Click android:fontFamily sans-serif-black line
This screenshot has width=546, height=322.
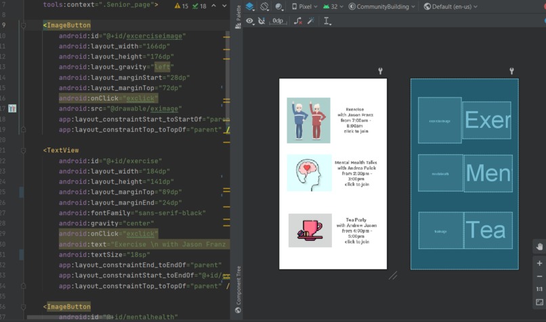[x=132, y=213]
